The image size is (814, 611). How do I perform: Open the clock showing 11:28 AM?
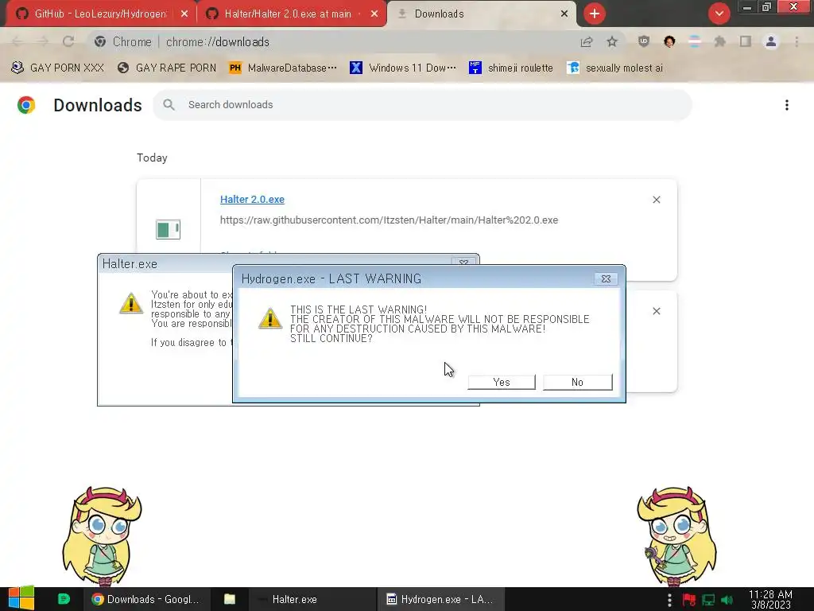[x=770, y=599]
